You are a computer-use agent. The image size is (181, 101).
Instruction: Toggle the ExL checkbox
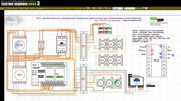(x=100, y=8)
